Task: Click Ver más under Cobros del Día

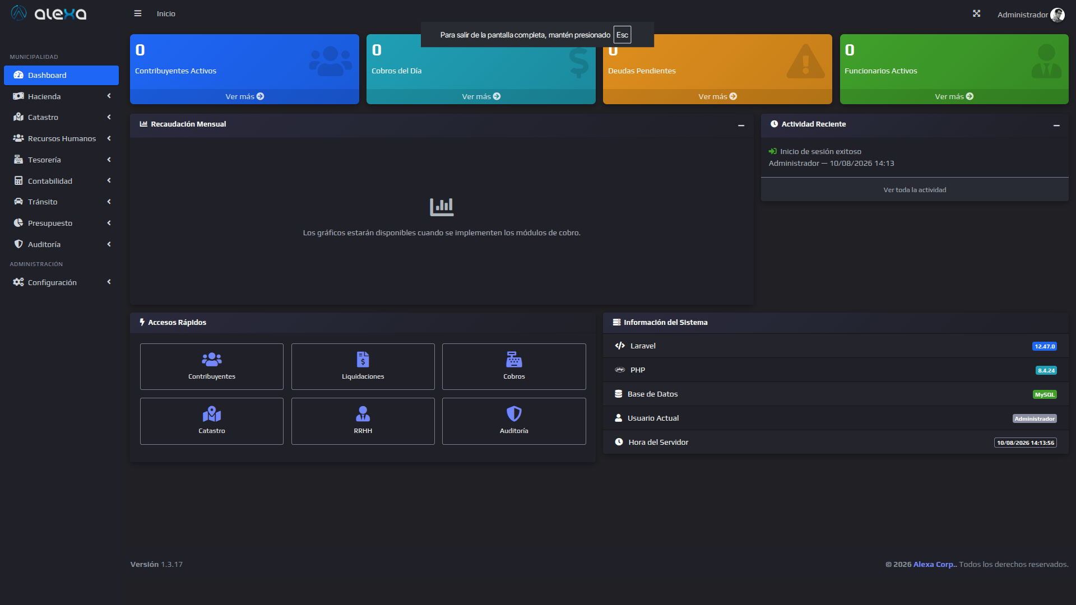Action: pyautogui.click(x=481, y=96)
